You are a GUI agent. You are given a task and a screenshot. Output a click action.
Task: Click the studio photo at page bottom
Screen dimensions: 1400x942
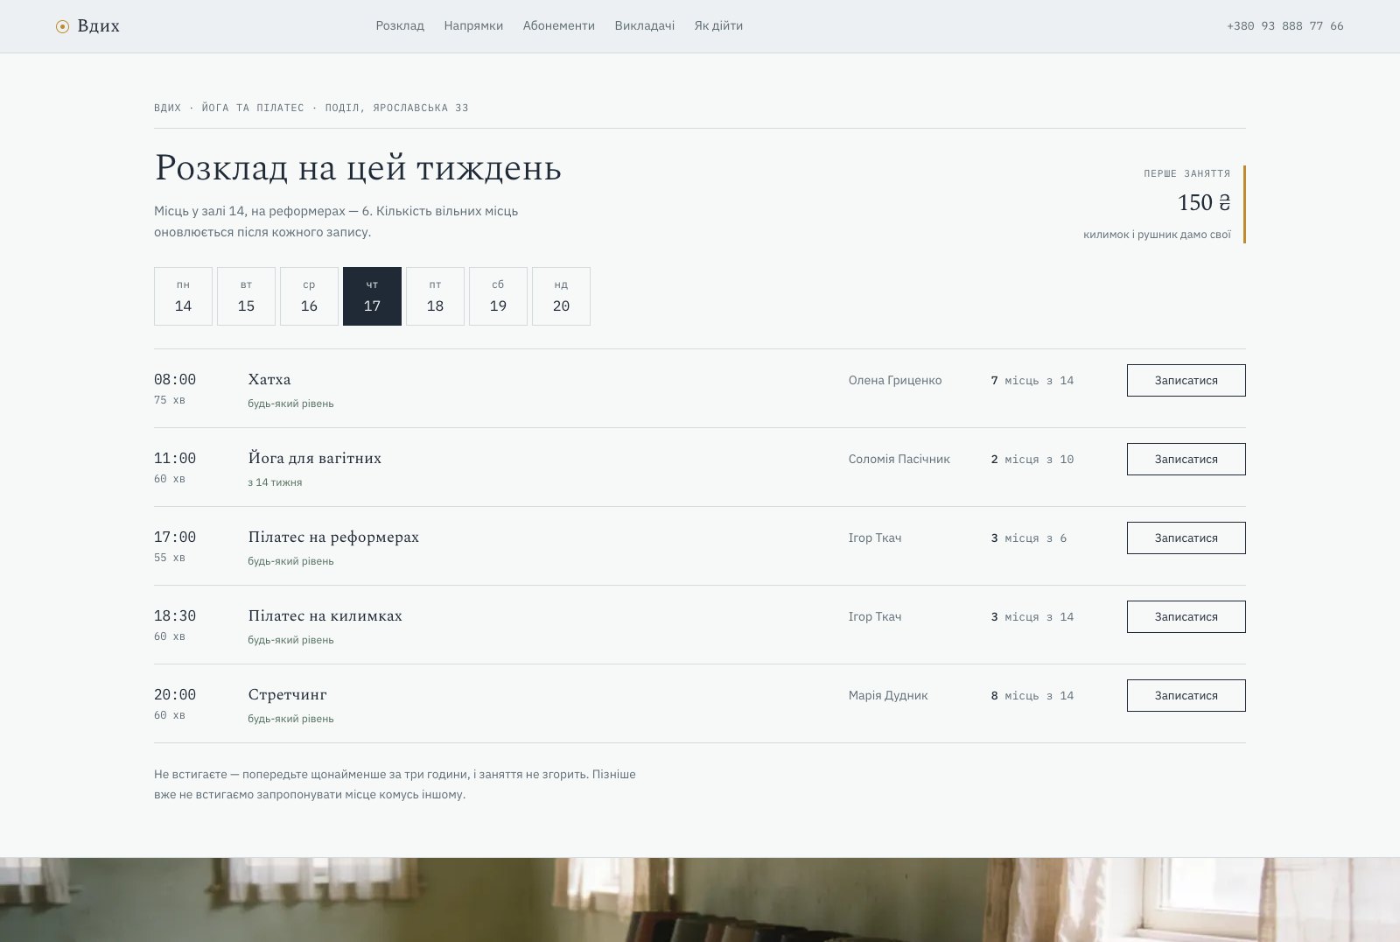point(700,900)
